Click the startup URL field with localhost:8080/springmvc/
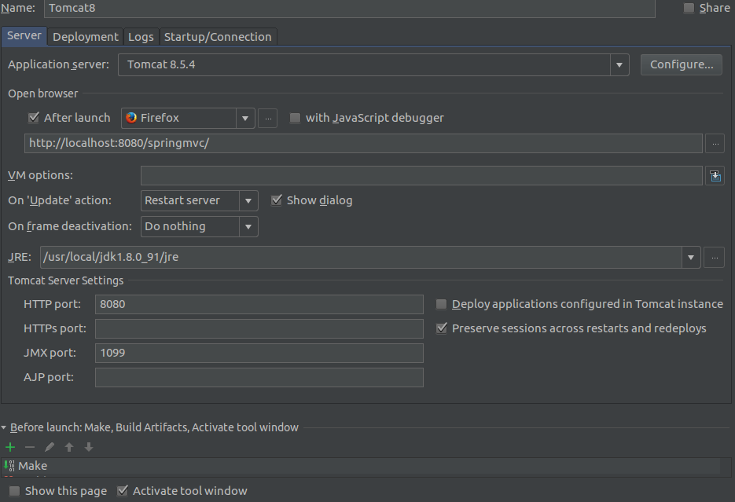 [363, 143]
